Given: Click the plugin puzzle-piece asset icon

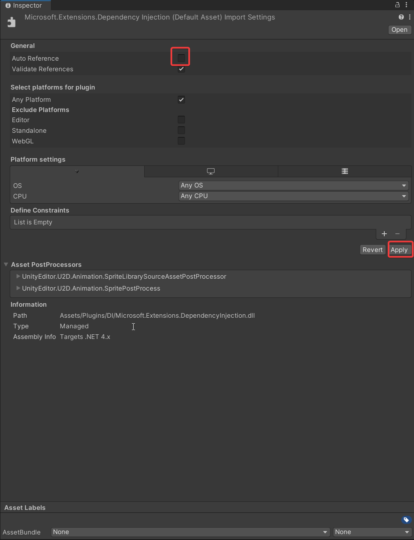Looking at the screenshot, I should [11, 22].
